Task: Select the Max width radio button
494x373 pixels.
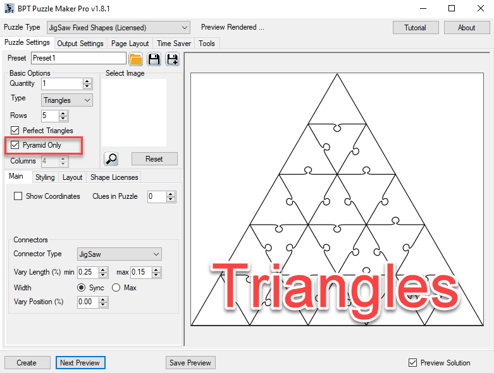Action: 116,288
